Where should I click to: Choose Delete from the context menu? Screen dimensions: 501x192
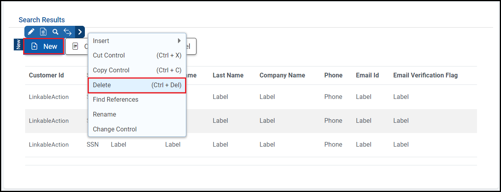[x=102, y=85]
